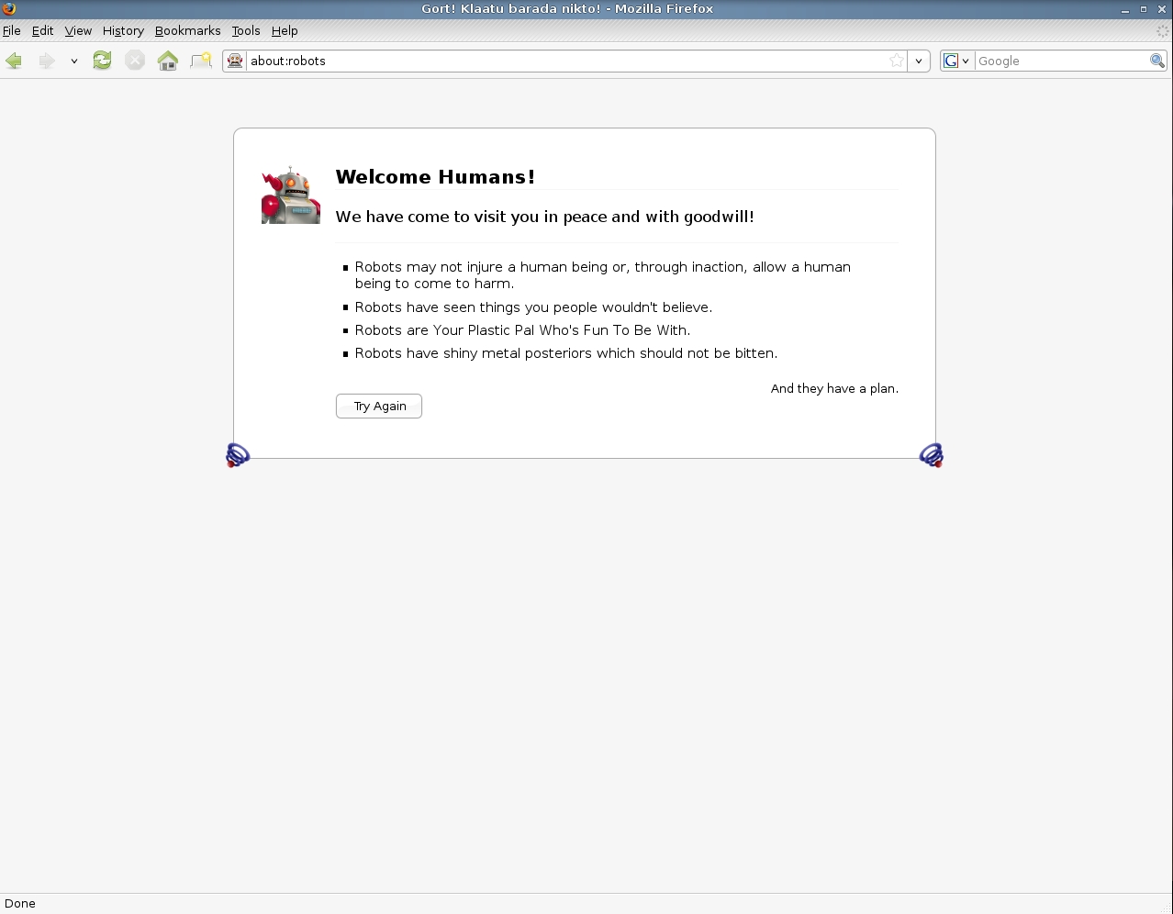The height and width of the screenshot is (914, 1173).
Task: Click the robot site icon in address bar
Action: click(x=235, y=61)
